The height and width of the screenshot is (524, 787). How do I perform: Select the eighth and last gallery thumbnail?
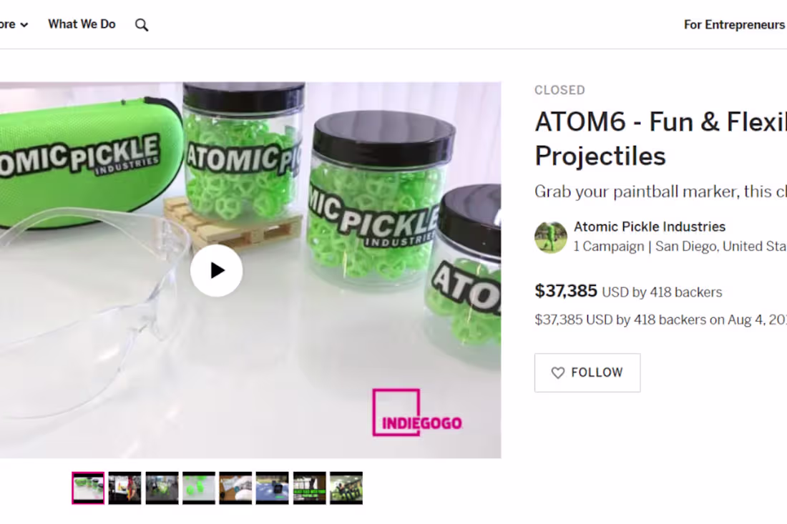click(346, 488)
